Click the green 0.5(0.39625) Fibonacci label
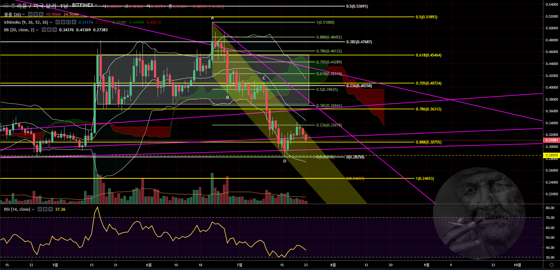The image size is (560, 270). (x=327, y=90)
